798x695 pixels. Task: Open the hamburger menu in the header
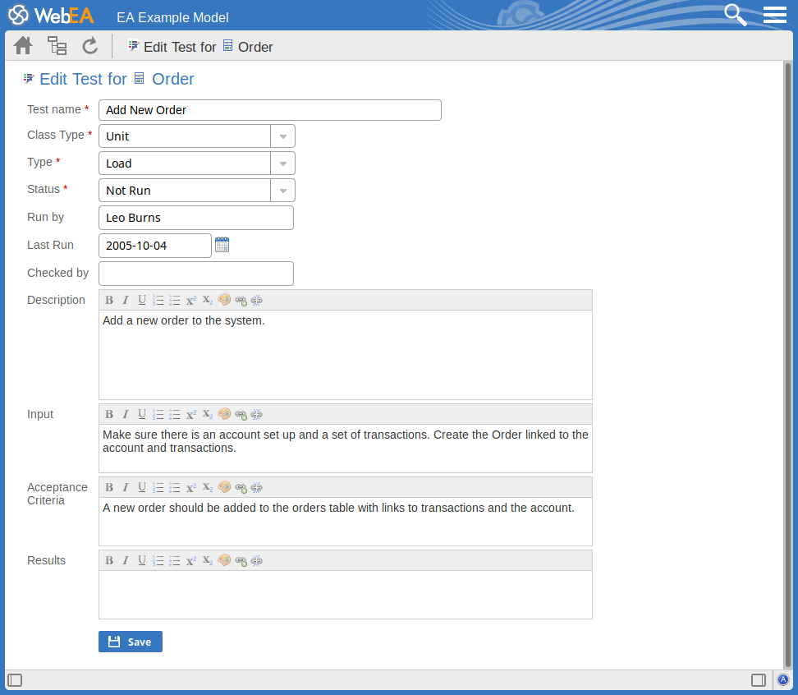(775, 15)
